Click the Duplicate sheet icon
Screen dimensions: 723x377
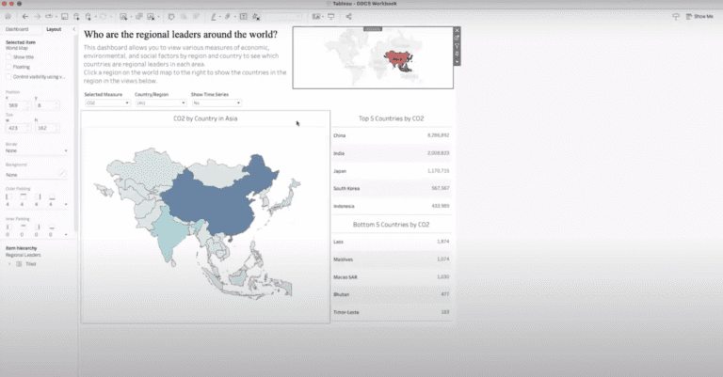(x=138, y=17)
